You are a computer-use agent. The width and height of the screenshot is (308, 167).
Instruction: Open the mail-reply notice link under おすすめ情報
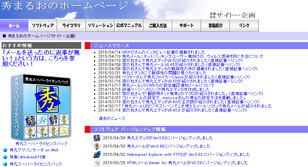[41, 58]
